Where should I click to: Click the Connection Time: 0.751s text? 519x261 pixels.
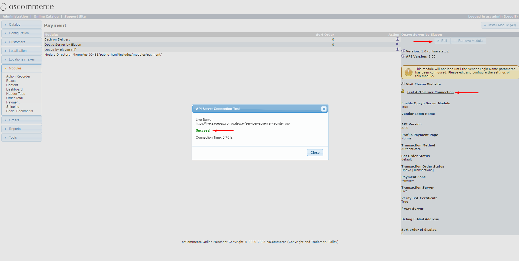(x=214, y=138)
